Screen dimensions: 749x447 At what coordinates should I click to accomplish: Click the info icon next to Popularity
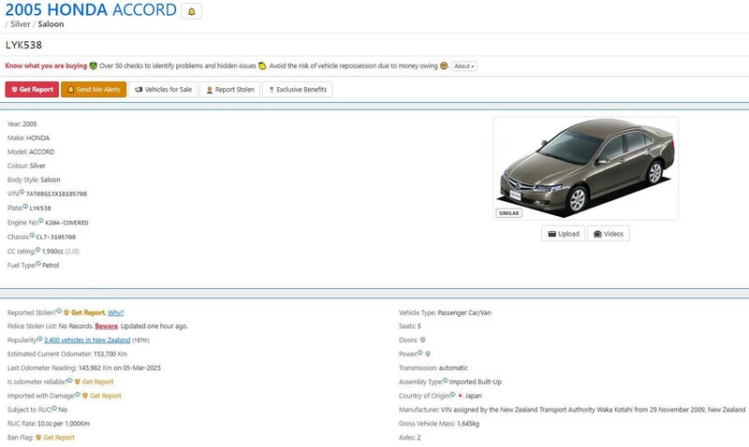click(x=40, y=339)
